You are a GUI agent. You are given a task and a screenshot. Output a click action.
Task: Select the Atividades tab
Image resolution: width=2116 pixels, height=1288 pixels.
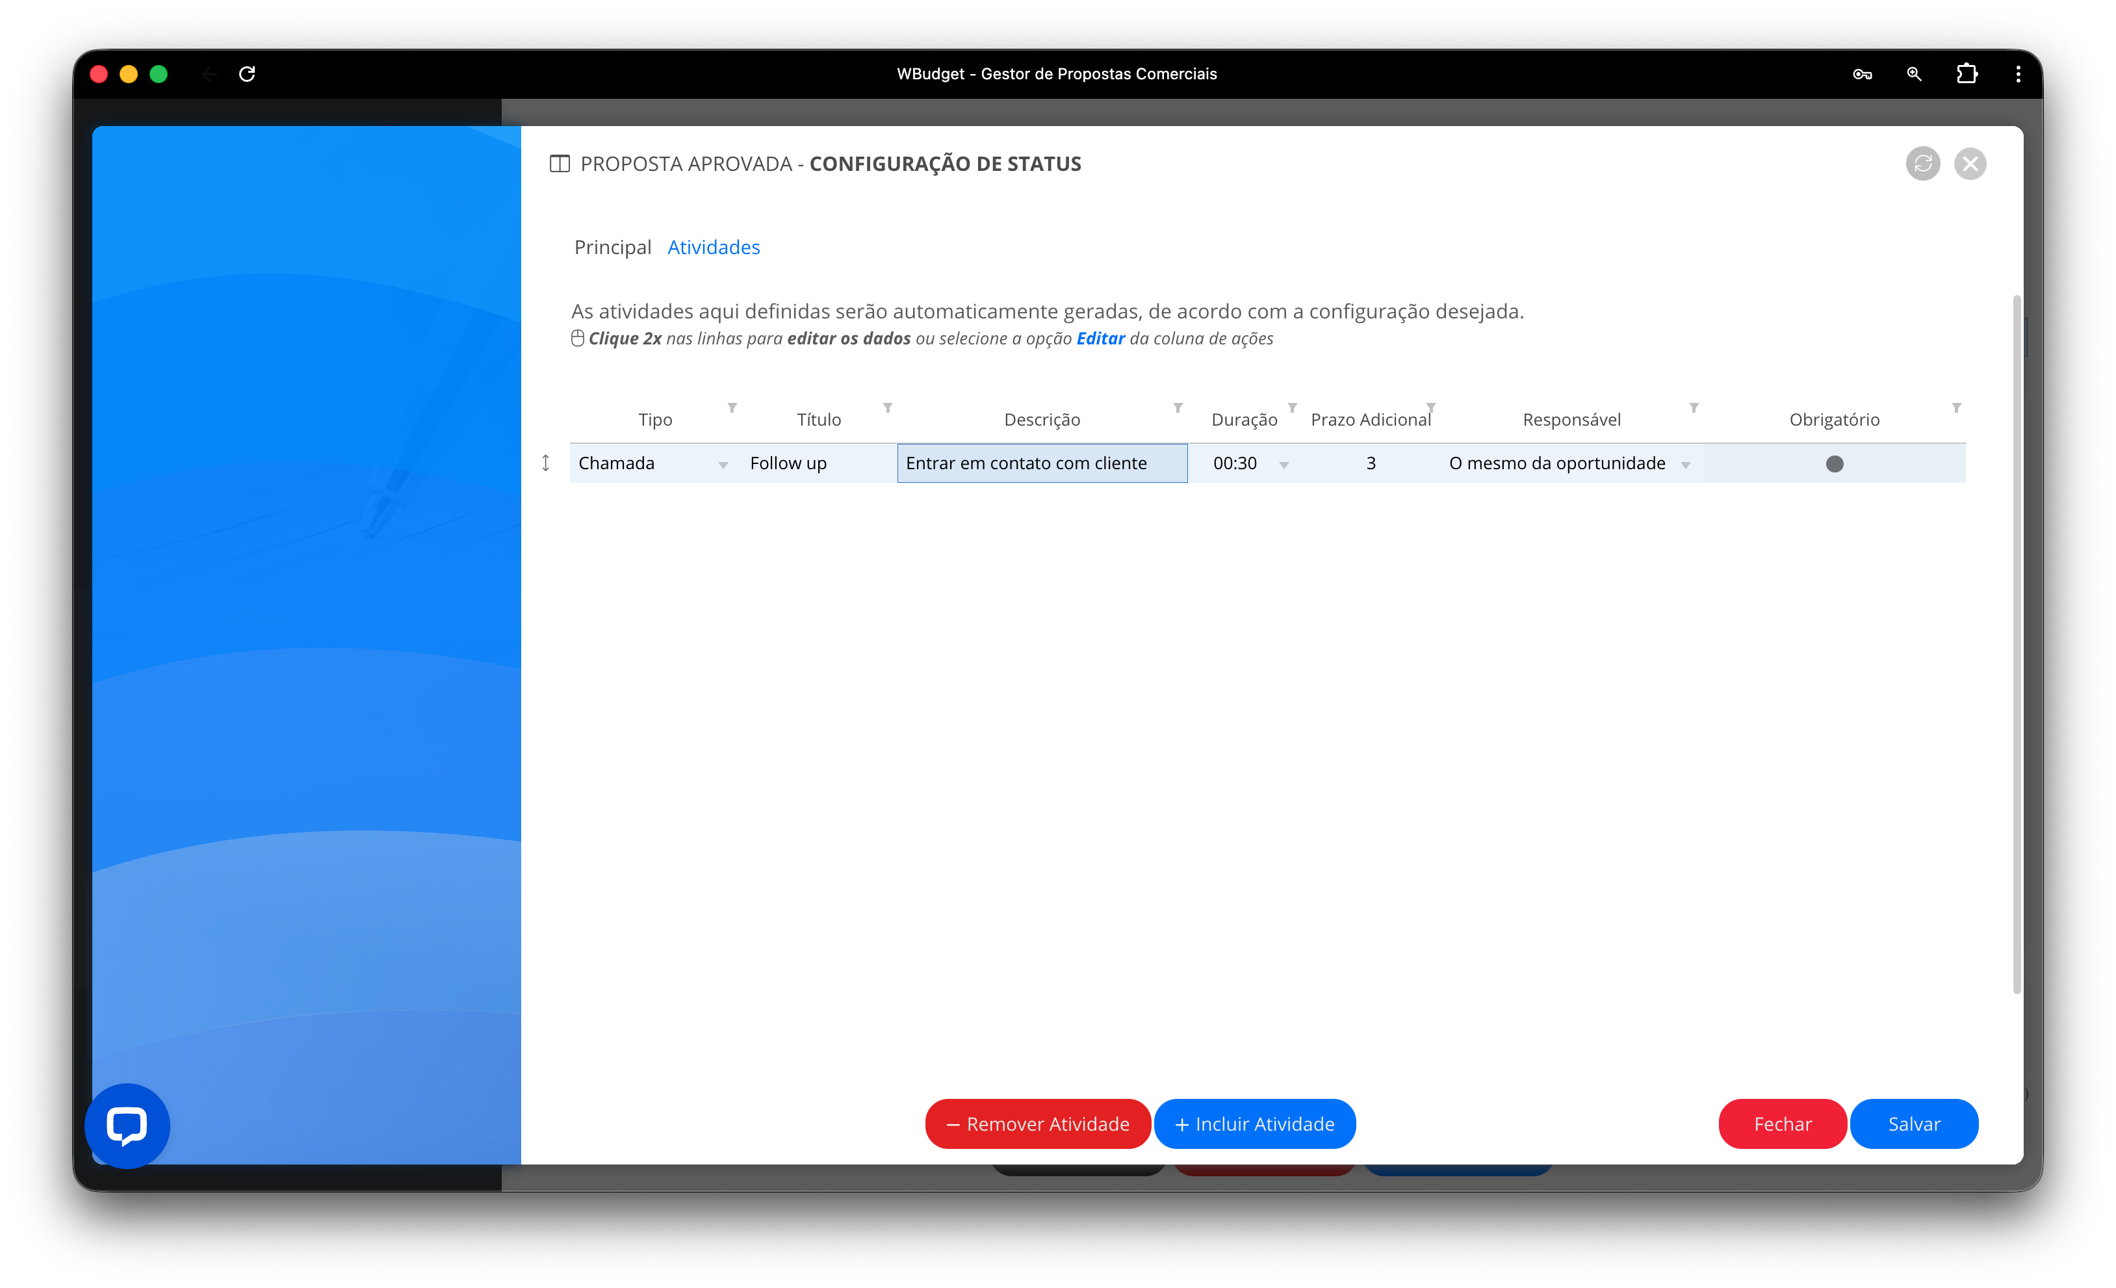(714, 248)
